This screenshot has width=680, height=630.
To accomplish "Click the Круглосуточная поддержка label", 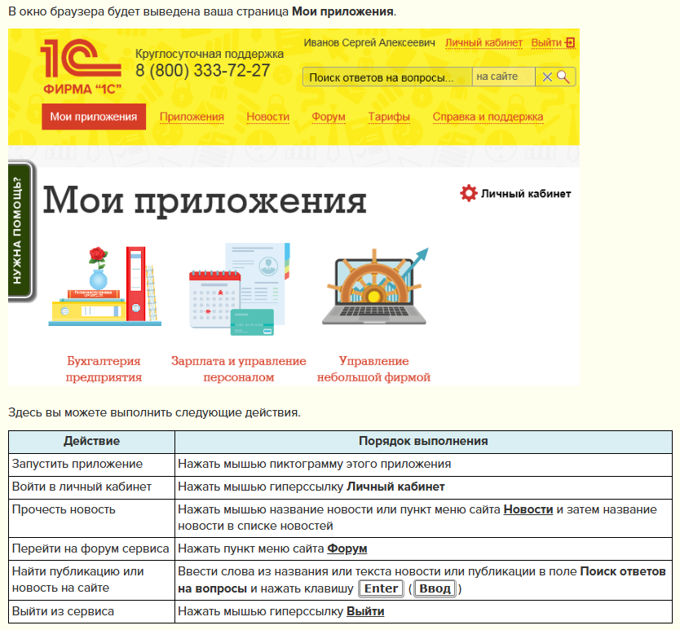I will click(x=210, y=54).
